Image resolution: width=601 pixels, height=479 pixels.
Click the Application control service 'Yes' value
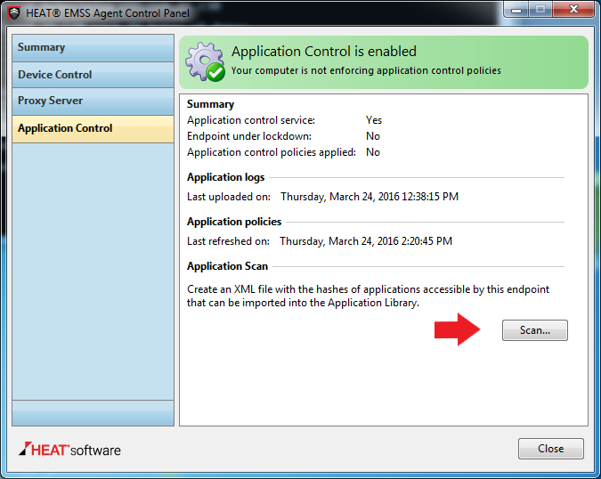tap(374, 120)
